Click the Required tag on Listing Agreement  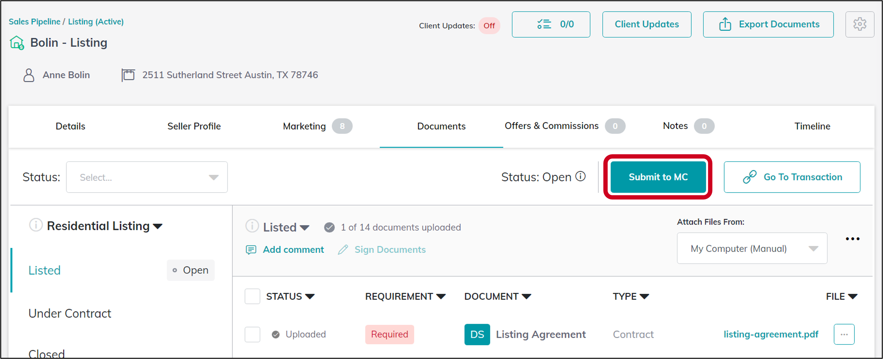[389, 334]
